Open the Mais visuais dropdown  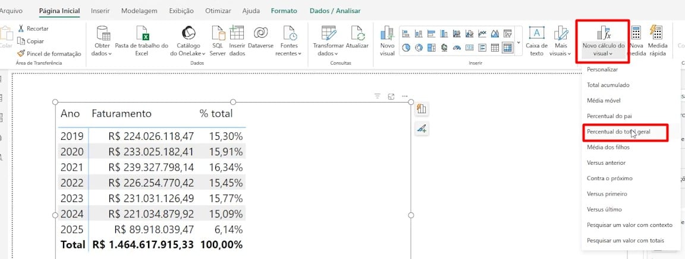pyautogui.click(x=561, y=40)
